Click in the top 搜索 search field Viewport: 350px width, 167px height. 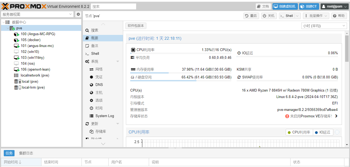[x=113, y=6]
